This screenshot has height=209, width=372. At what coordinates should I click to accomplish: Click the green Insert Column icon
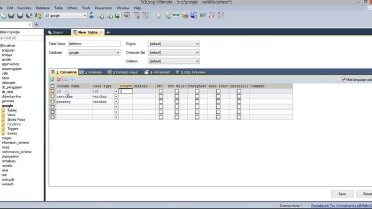52,80
